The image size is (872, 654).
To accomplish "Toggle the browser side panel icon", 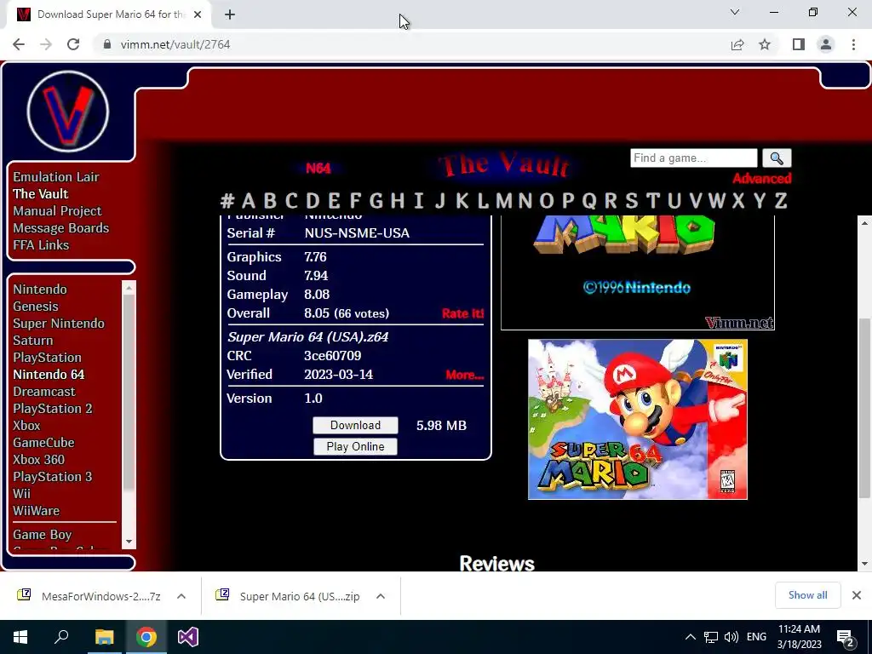I will [799, 44].
